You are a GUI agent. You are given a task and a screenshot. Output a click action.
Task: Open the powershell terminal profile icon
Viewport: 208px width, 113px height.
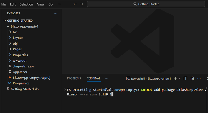[x=128, y=78]
